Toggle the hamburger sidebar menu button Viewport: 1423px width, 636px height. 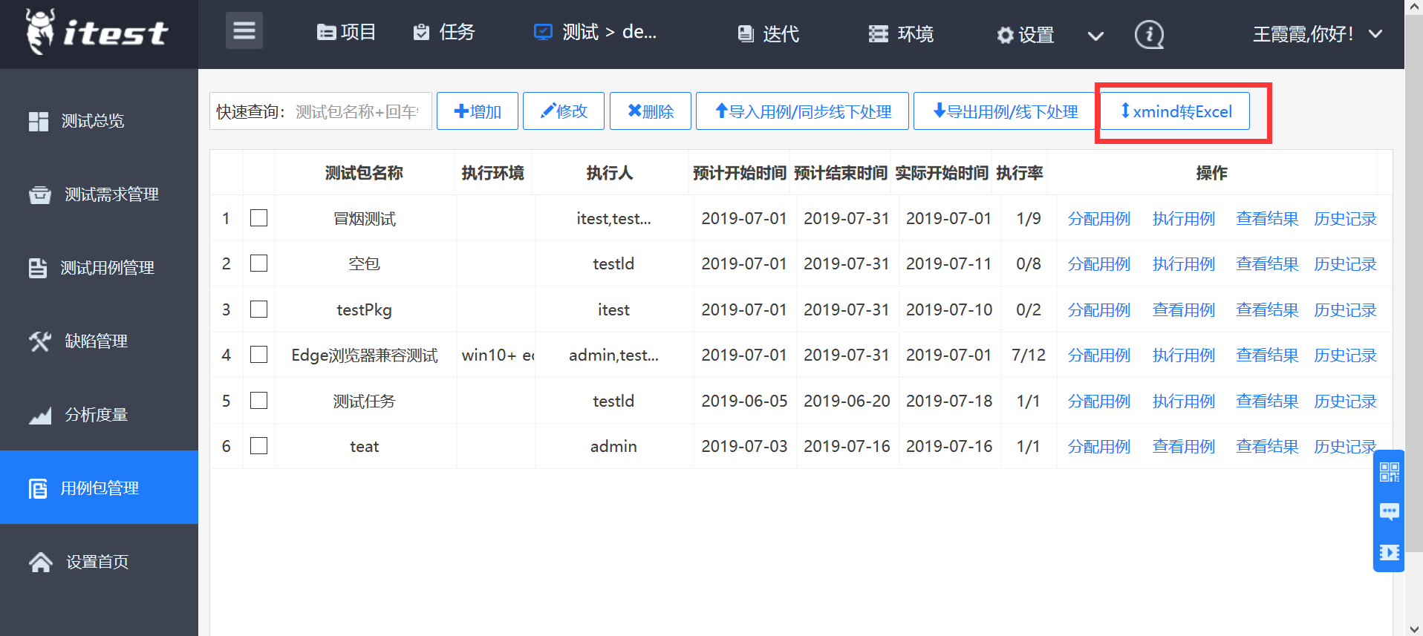click(244, 30)
